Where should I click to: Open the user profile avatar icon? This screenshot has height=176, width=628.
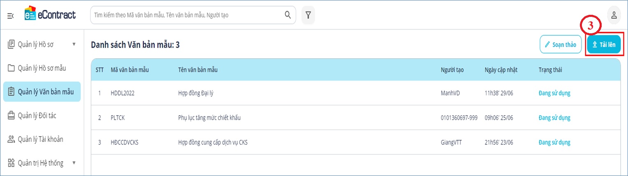coord(614,16)
